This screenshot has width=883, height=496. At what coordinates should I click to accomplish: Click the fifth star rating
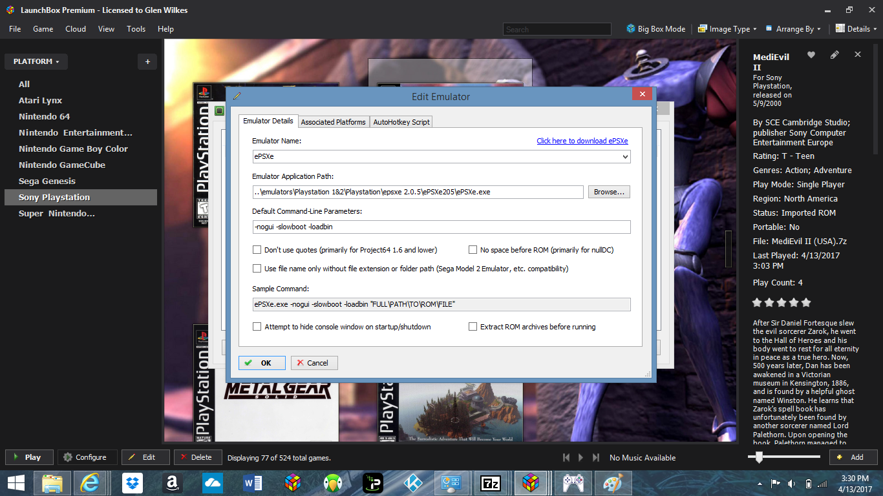pyautogui.click(x=805, y=302)
